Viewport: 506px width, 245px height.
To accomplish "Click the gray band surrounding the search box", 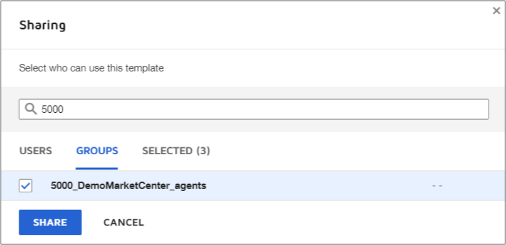I will [253, 93].
